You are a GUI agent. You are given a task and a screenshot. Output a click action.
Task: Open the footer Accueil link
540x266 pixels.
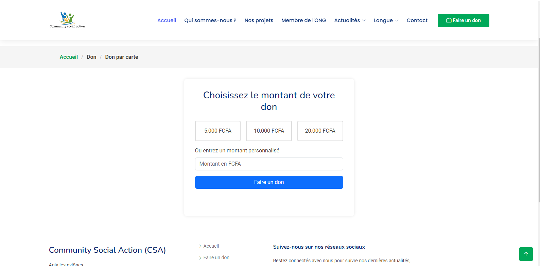[x=211, y=246]
